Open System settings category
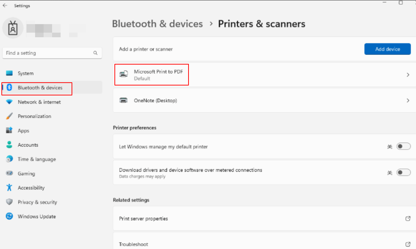 pos(52,73)
